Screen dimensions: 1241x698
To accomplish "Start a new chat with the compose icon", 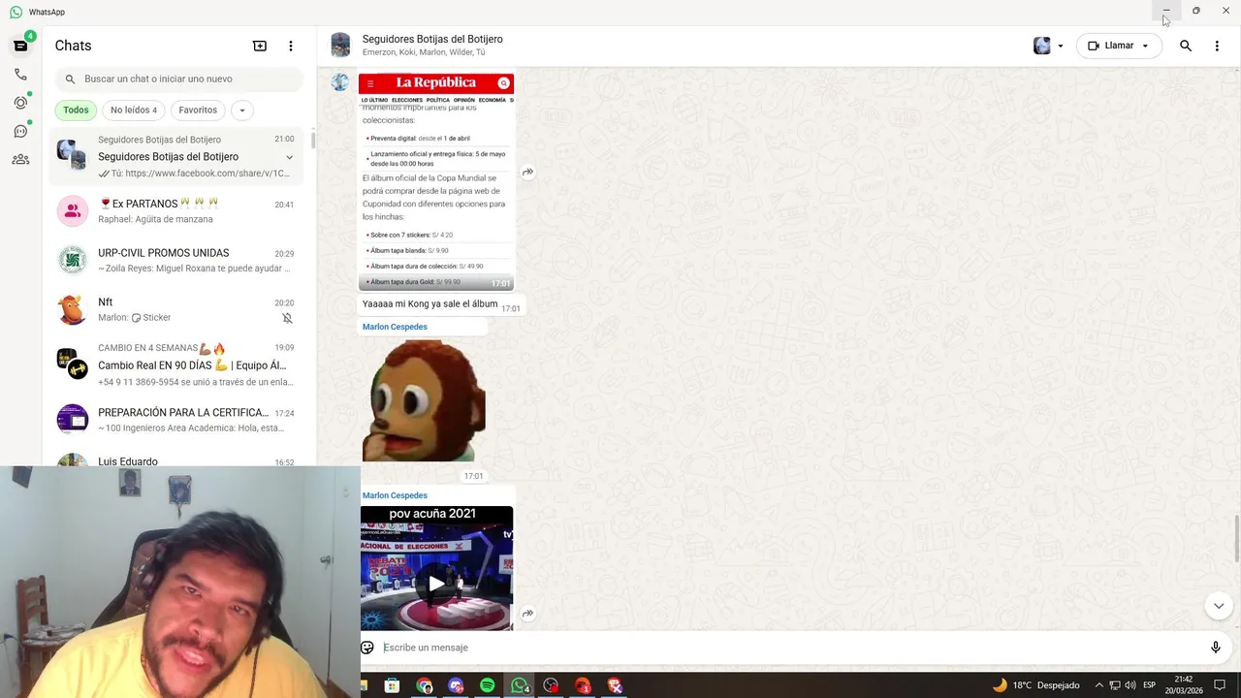I will point(260,46).
